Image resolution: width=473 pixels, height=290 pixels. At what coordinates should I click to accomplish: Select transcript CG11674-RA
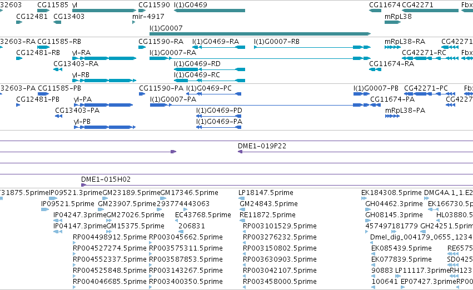(x=391, y=63)
